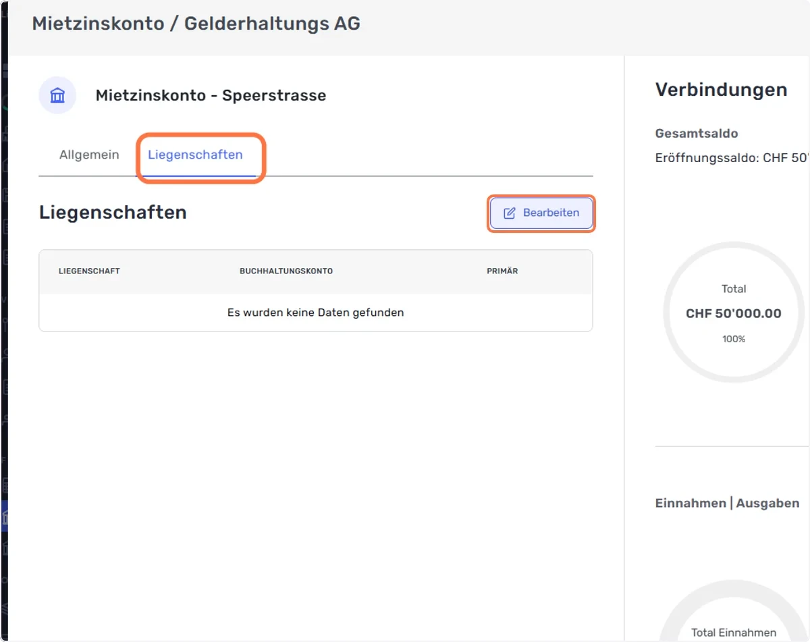810x642 pixels.
Task: Click the Total Einnahmen chart label
Action: click(734, 633)
